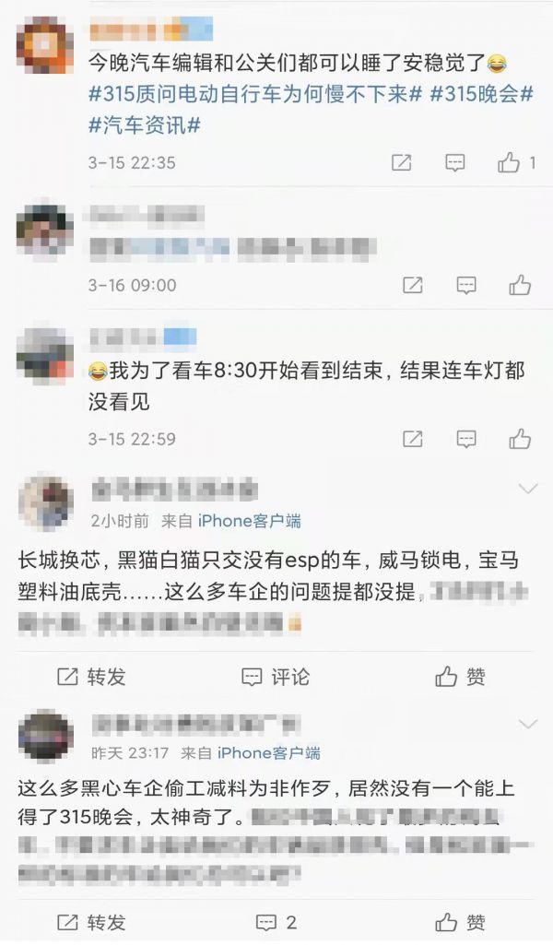The image size is (553, 945).
Task: Click 转发 under the 长城换芯 post
Action: [x=91, y=677]
